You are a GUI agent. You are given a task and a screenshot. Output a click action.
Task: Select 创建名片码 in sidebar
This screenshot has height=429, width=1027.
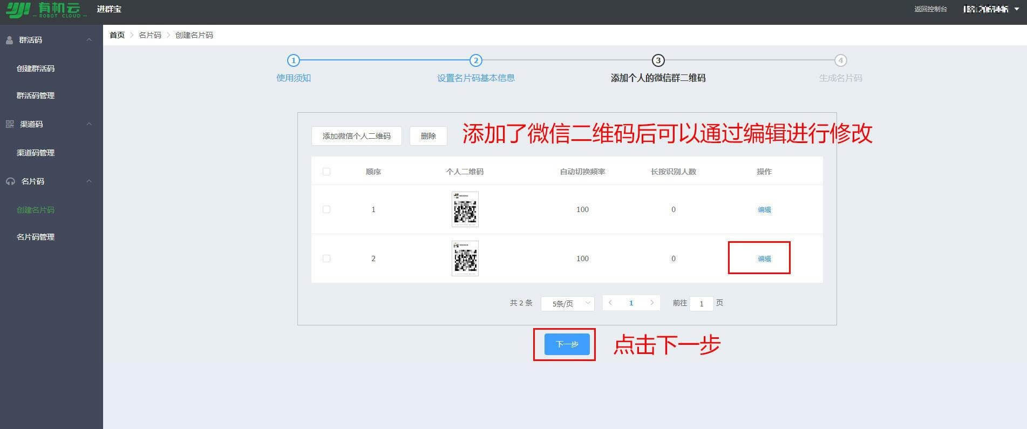pos(36,210)
